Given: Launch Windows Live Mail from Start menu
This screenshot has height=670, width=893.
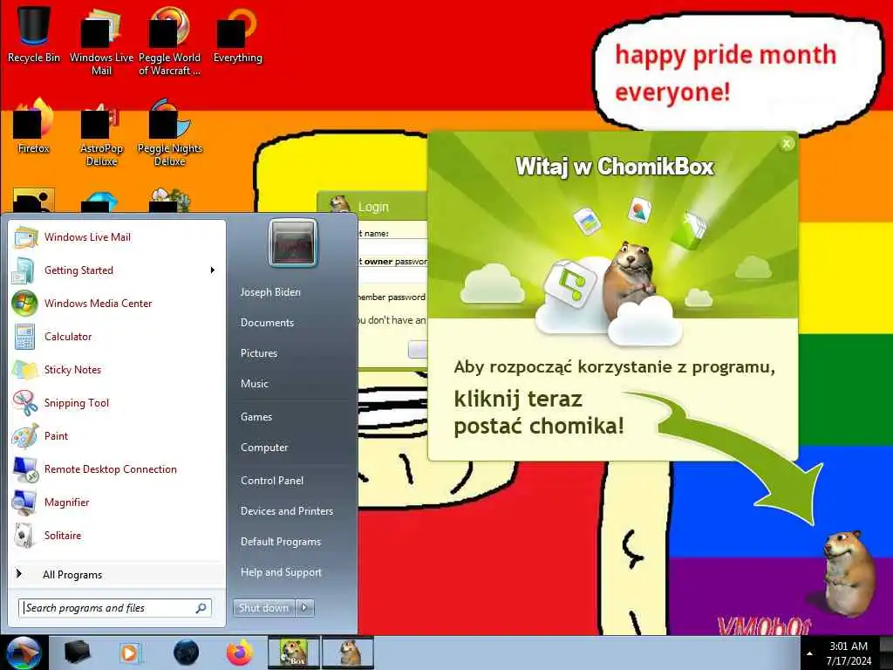Looking at the screenshot, I should click(117, 237).
